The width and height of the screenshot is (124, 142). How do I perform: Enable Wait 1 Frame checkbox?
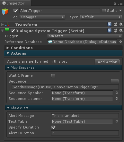pyautogui.click(x=53, y=76)
